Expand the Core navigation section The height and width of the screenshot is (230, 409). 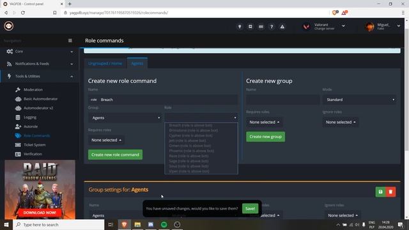click(72, 52)
